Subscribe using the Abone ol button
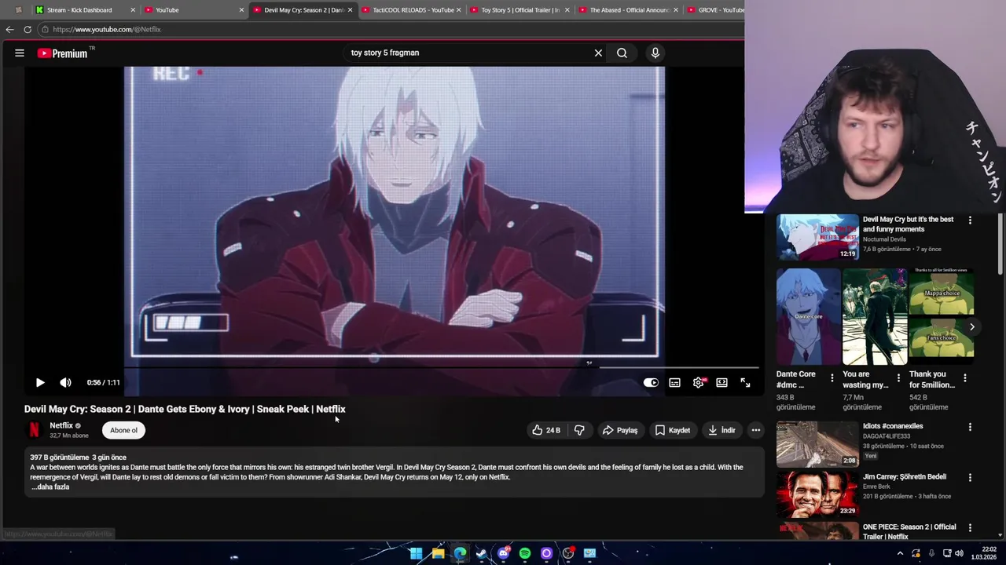1006x565 pixels. tap(123, 430)
